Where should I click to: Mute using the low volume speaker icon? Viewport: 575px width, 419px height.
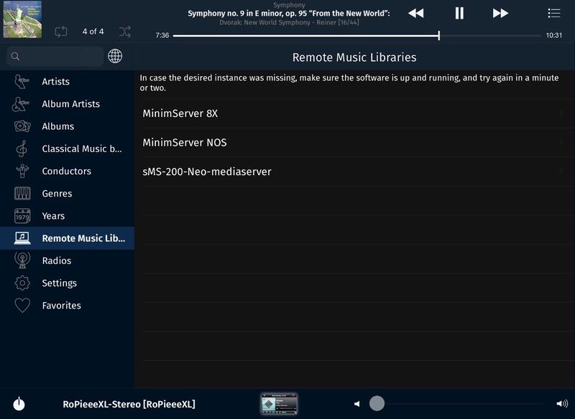click(x=357, y=404)
